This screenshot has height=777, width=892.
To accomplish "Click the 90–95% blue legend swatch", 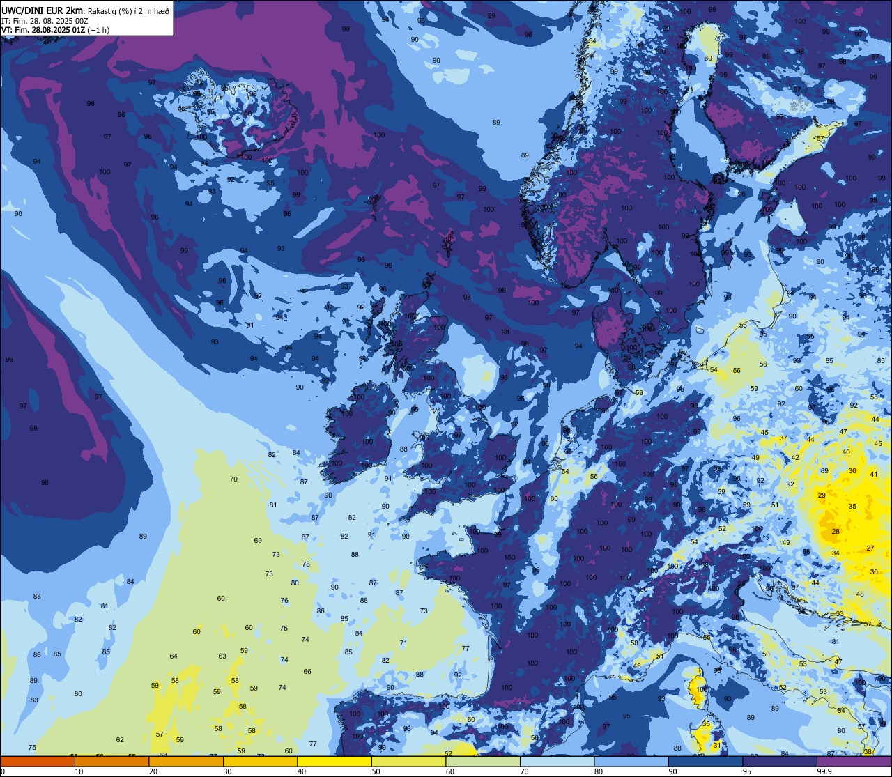I will coord(705,762).
